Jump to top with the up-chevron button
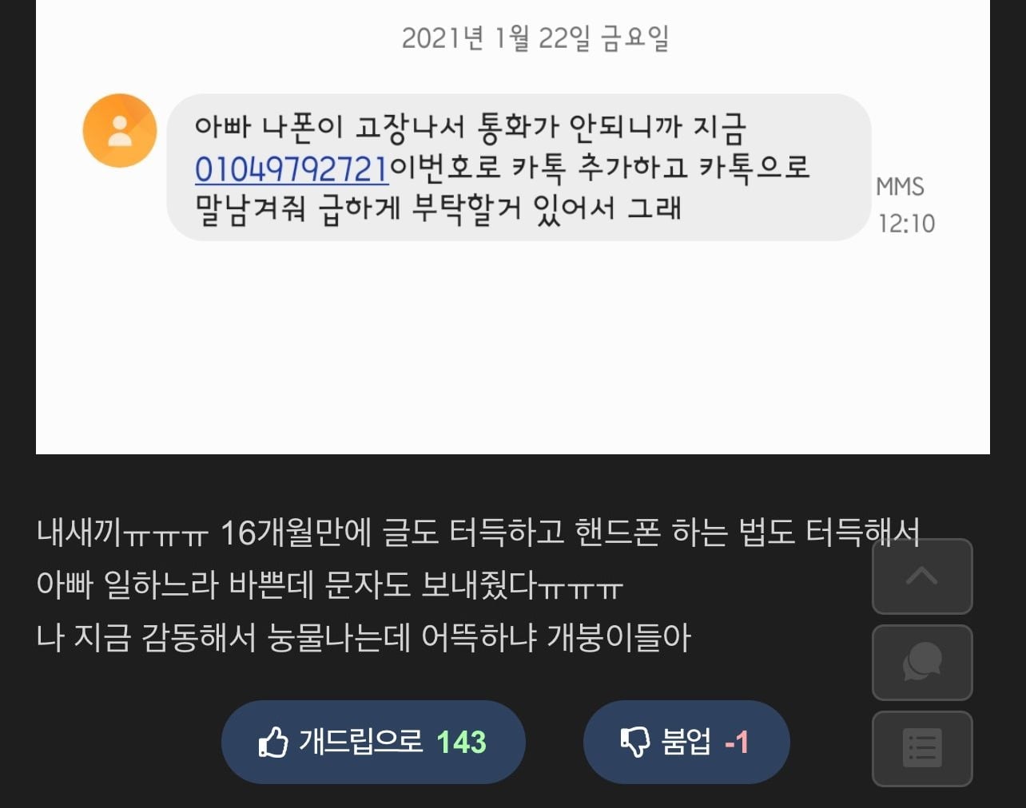 922,576
